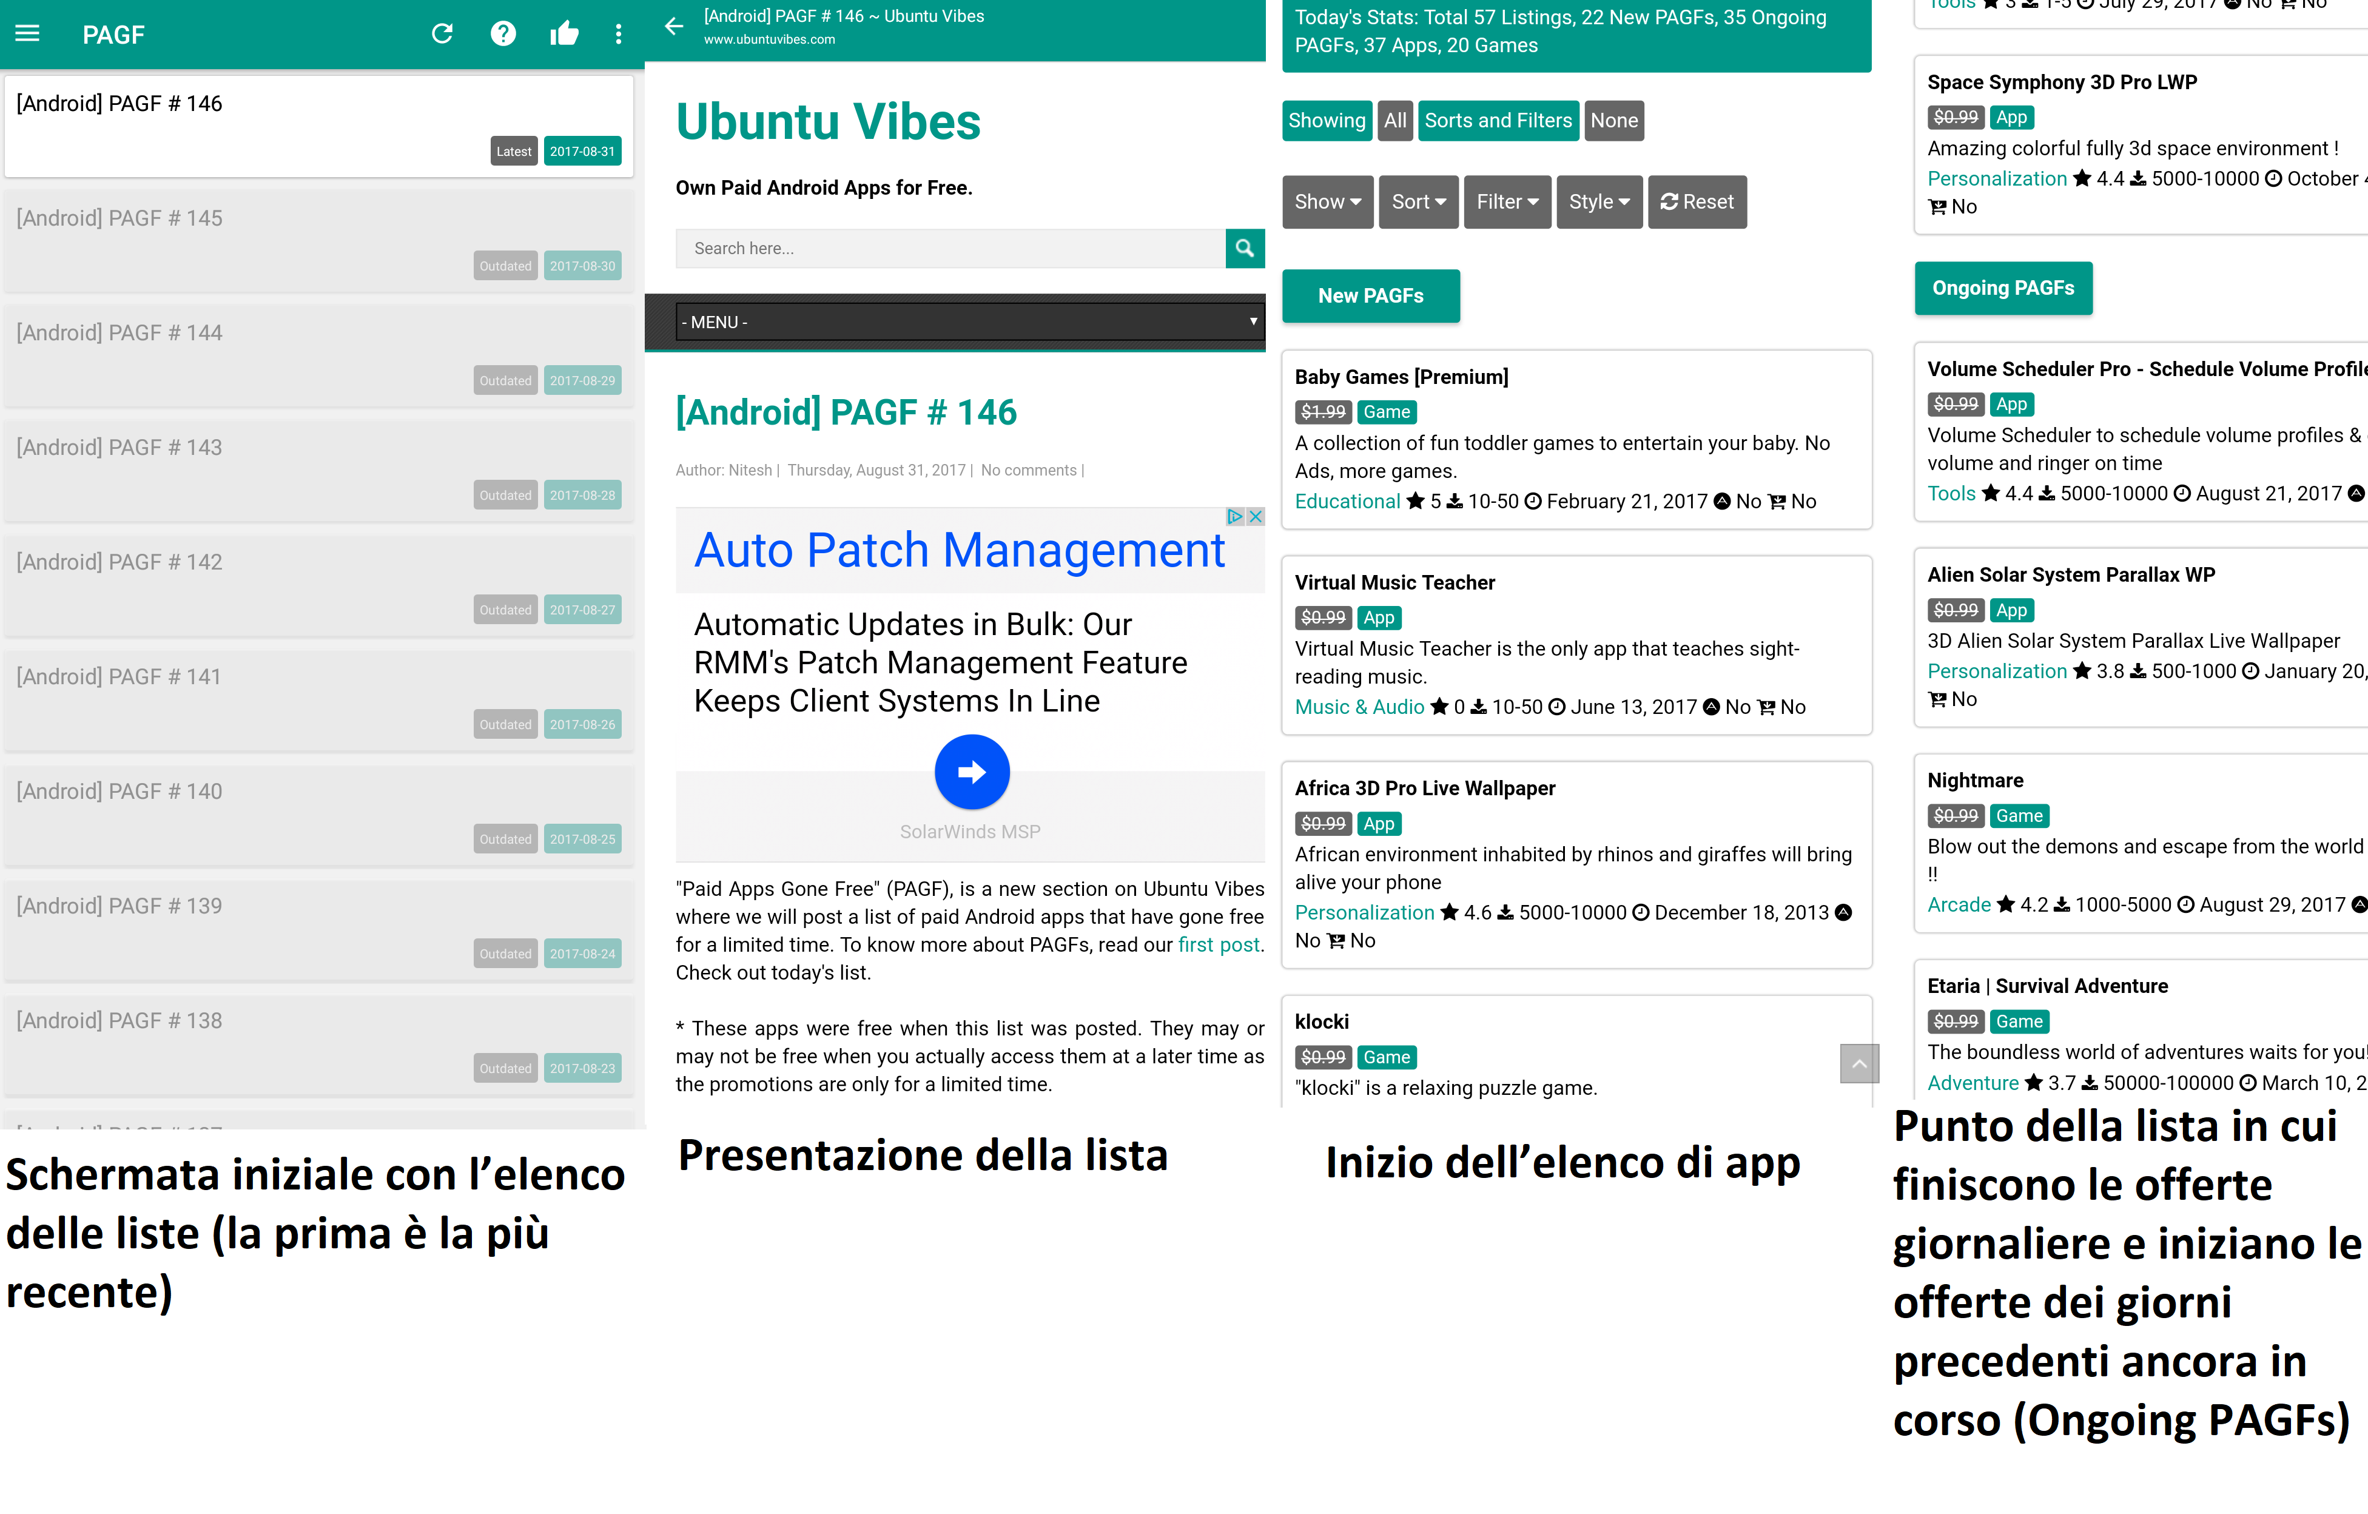The image size is (2368, 1514).
Task: Click the SolarWinds MSP advertiser label
Action: [970, 832]
